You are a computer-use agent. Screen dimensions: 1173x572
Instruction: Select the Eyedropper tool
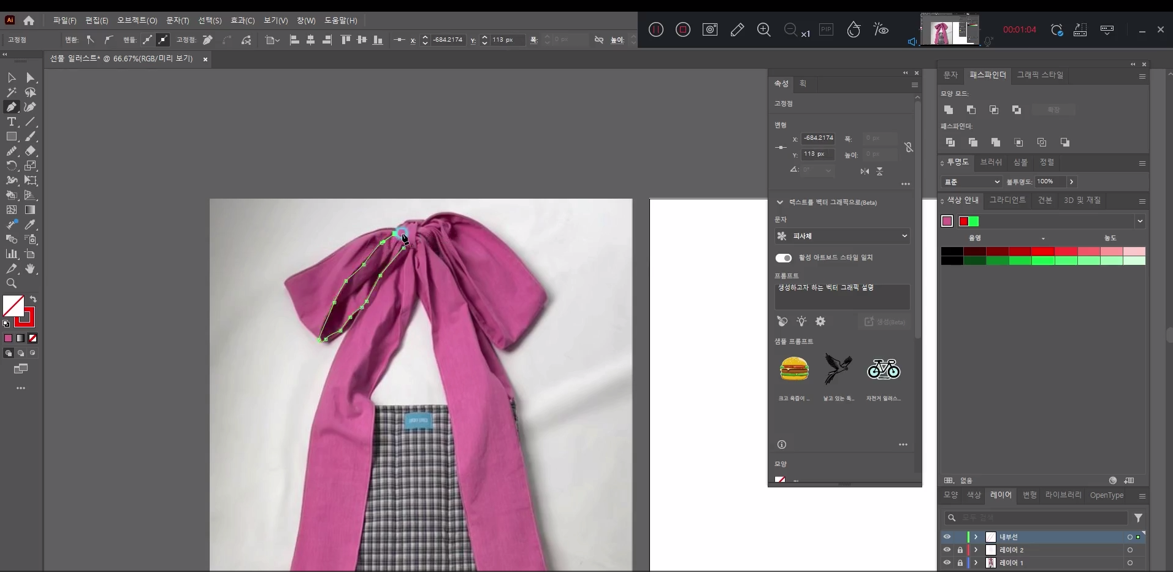coord(30,224)
